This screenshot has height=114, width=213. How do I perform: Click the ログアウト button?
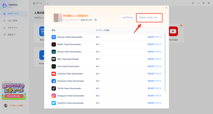tap(127, 18)
